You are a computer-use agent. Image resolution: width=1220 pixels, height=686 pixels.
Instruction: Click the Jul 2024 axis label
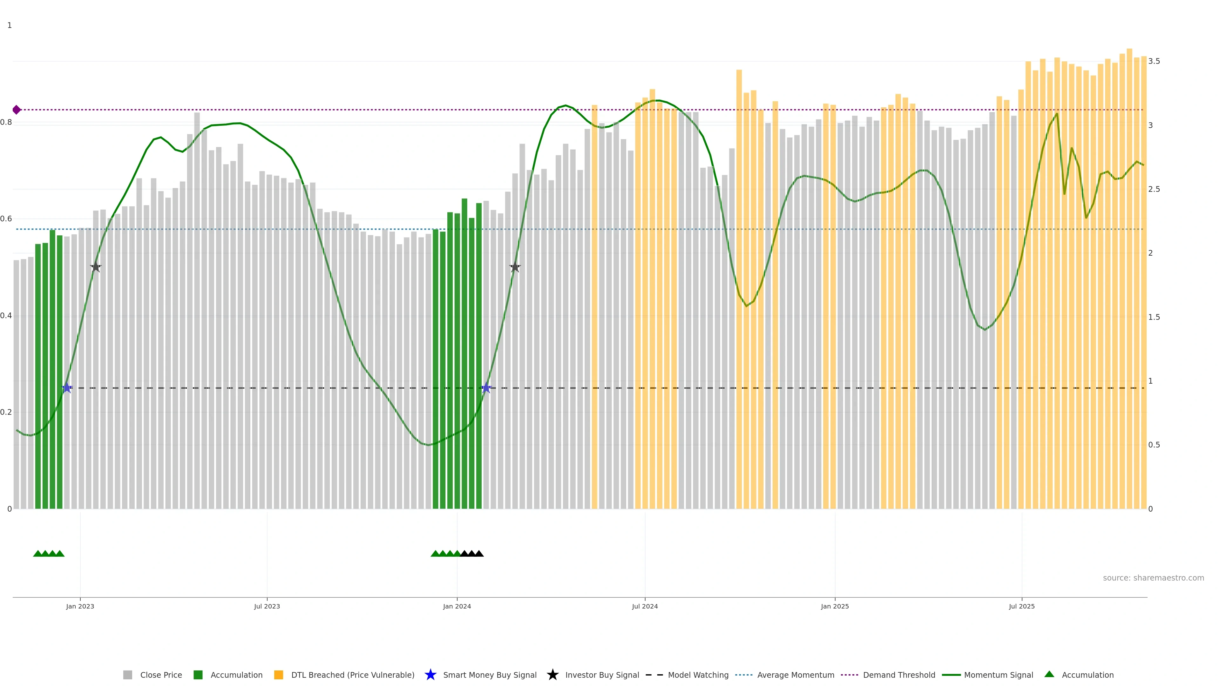(x=645, y=607)
